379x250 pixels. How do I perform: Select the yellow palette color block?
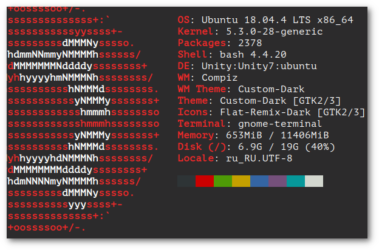tap(241, 181)
